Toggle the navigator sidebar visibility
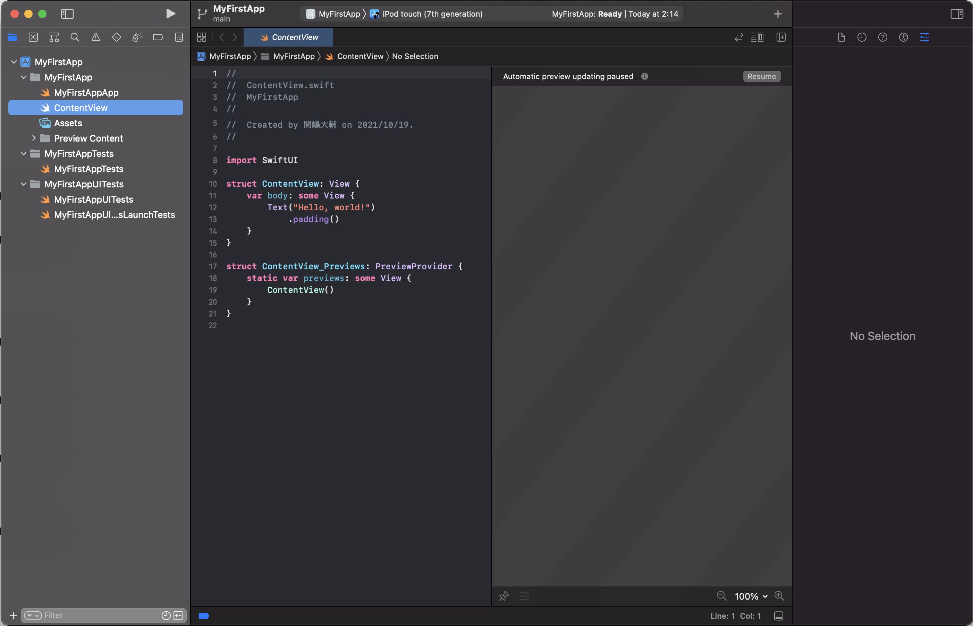This screenshot has height=626, width=973. coord(67,14)
